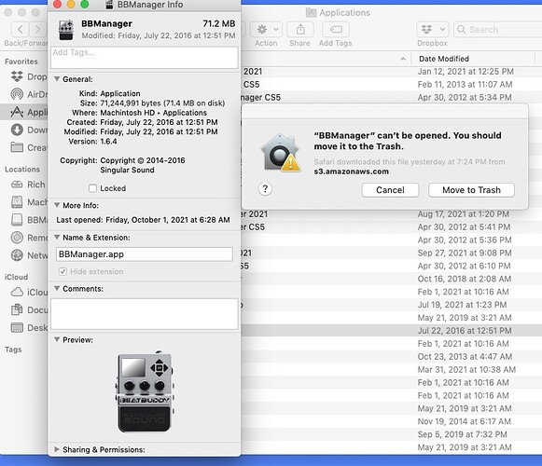Click the Version 1.6.4 value in General
The width and height of the screenshot is (542, 466).
108,142
